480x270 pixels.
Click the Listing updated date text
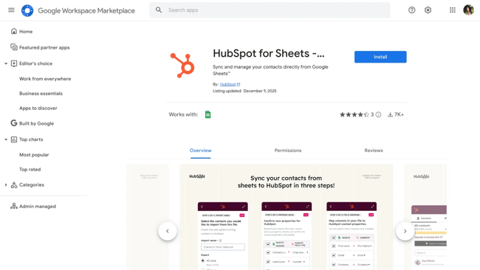pos(244,91)
